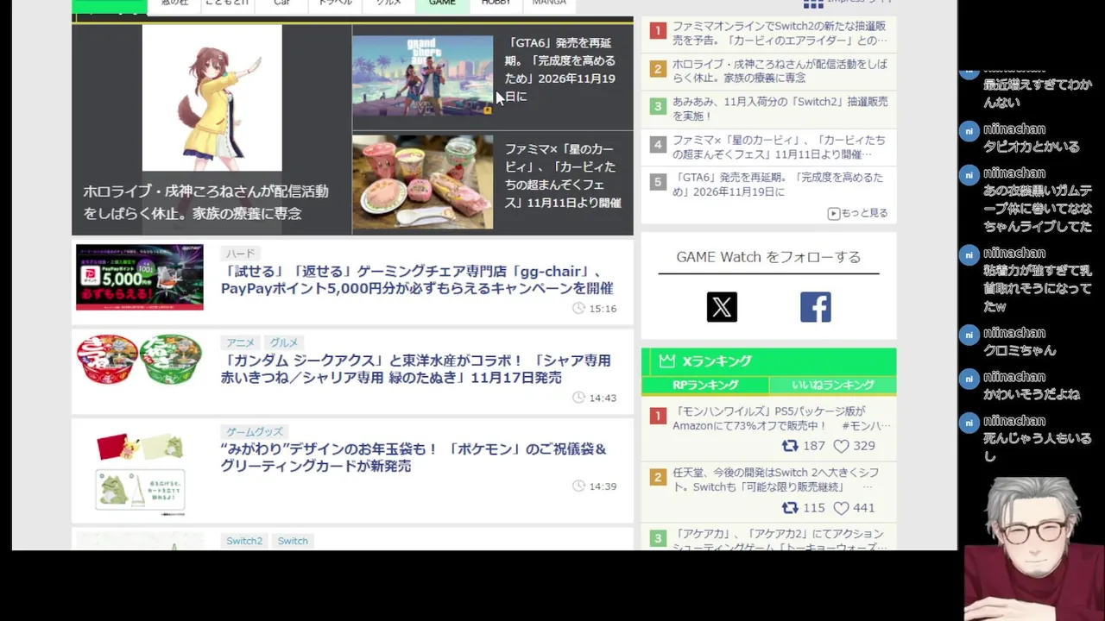Open X ranking item モンハンワイルズ PS5 package

781,418
